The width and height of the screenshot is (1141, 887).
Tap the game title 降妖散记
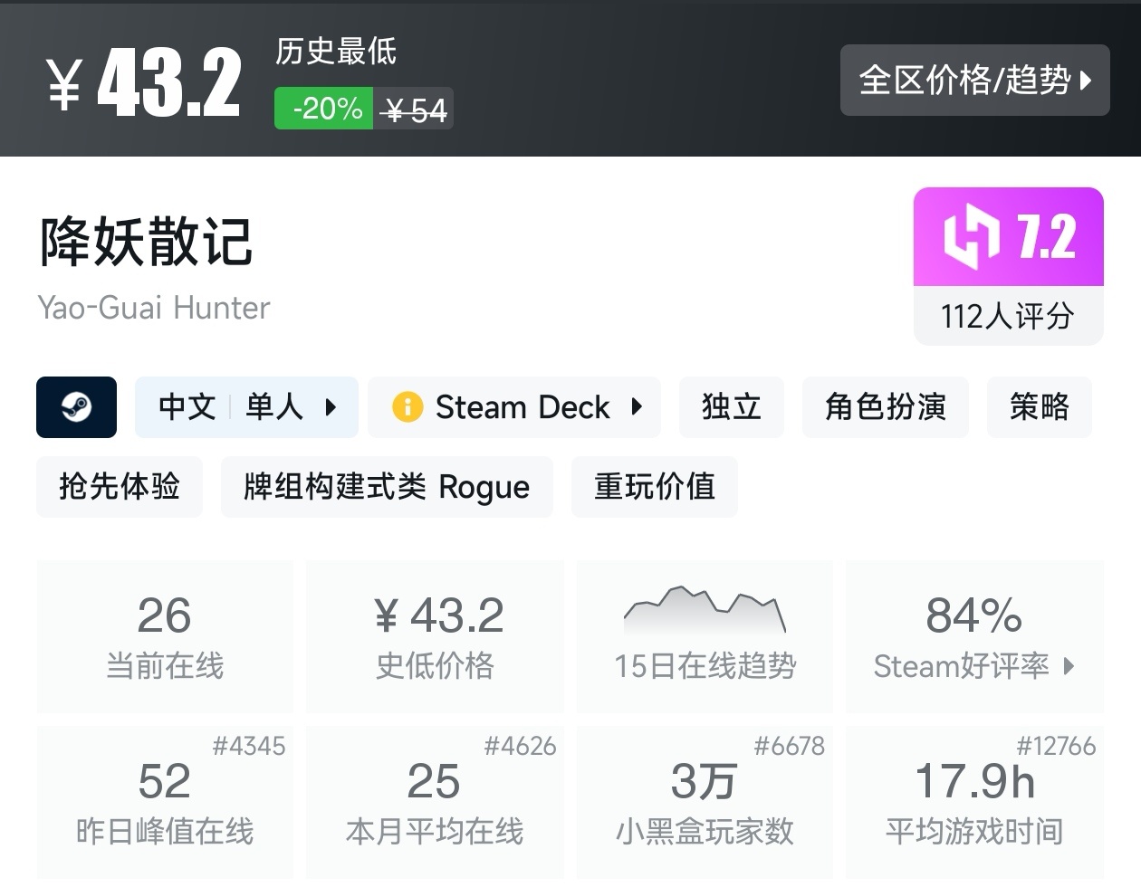[x=146, y=241]
